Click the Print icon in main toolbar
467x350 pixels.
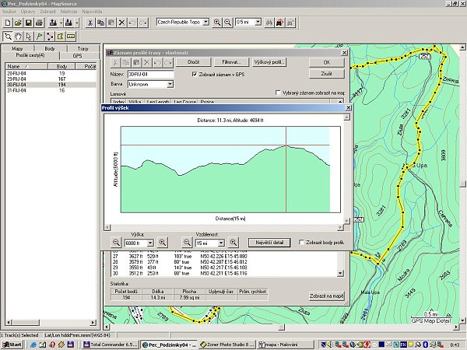(39, 23)
